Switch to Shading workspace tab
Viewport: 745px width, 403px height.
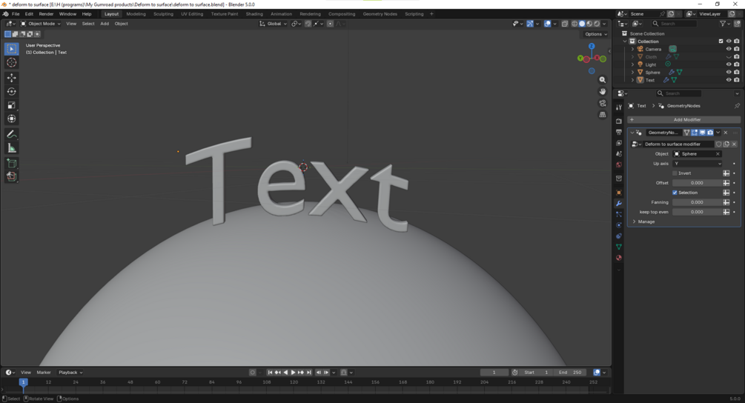tap(254, 14)
